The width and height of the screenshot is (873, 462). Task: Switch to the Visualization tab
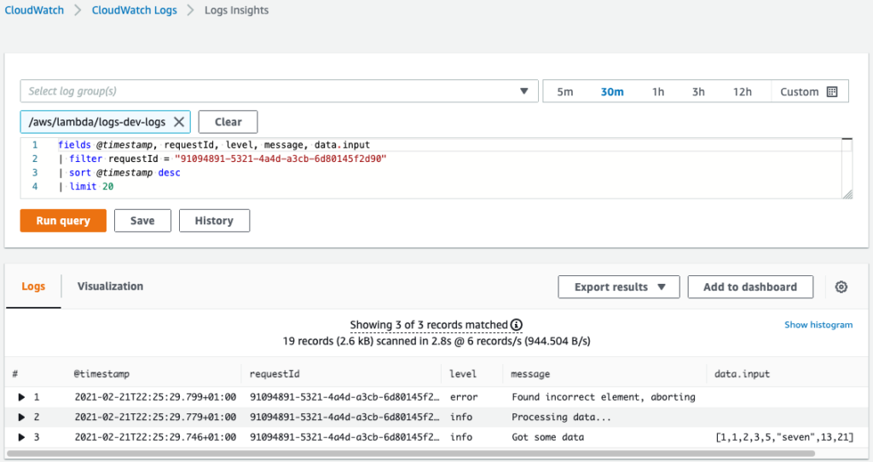tap(110, 286)
